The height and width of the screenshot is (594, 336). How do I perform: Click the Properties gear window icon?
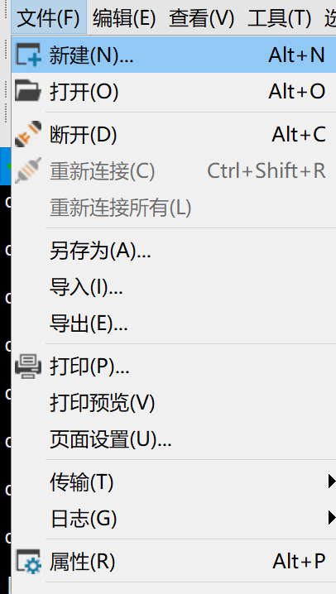click(28, 562)
